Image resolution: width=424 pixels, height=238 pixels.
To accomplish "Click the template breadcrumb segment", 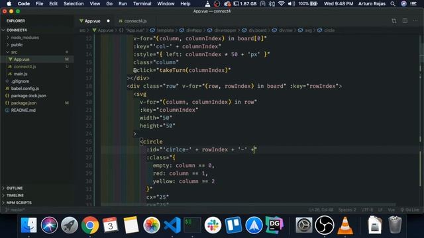I will (165, 30).
